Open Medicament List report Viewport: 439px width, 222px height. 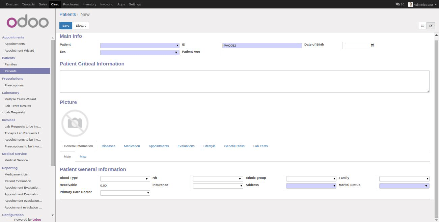pyautogui.click(x=17, y=174)
